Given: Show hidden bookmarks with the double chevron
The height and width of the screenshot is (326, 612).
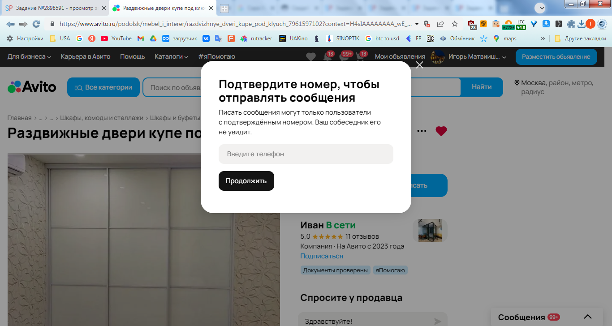Looking at the screenshot, I should coord(543,39).
